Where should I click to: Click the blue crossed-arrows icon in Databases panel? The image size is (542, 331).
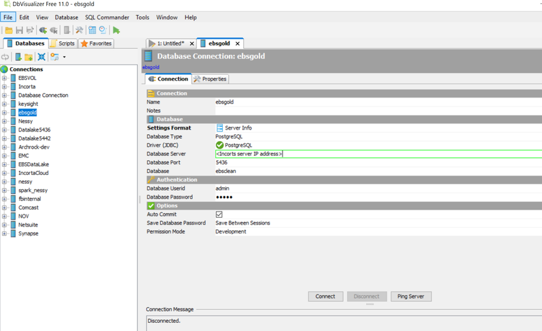pos(41,57)
